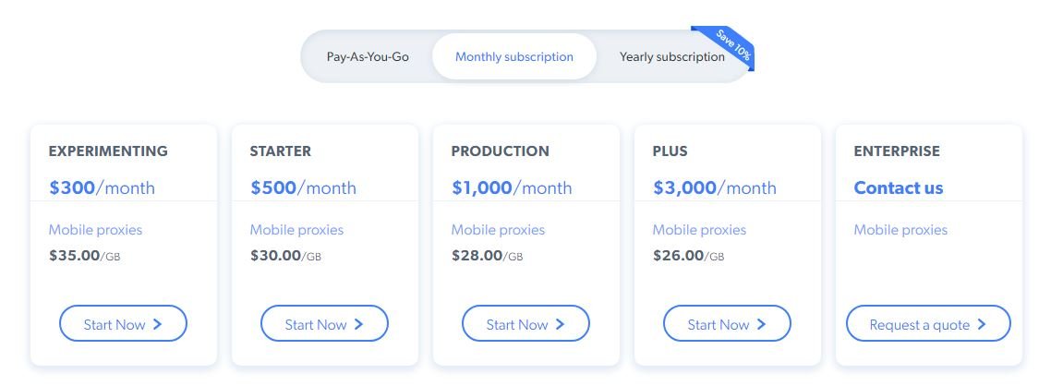The height and width of the screenshot is (386, 1063).
Task: Click the $1,000/month Production price
Action: coord(512,187)
